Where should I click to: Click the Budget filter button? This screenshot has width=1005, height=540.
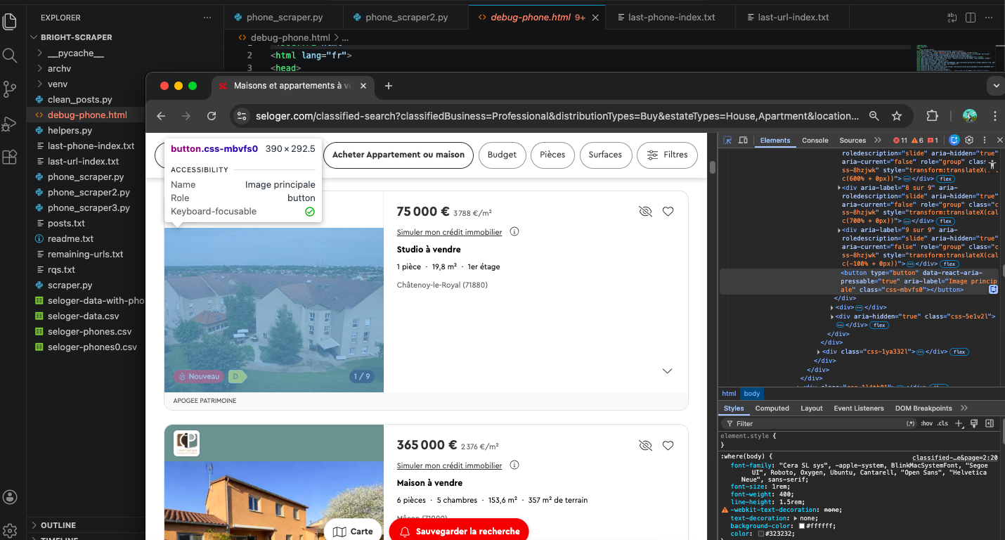(x=502, y=155)
